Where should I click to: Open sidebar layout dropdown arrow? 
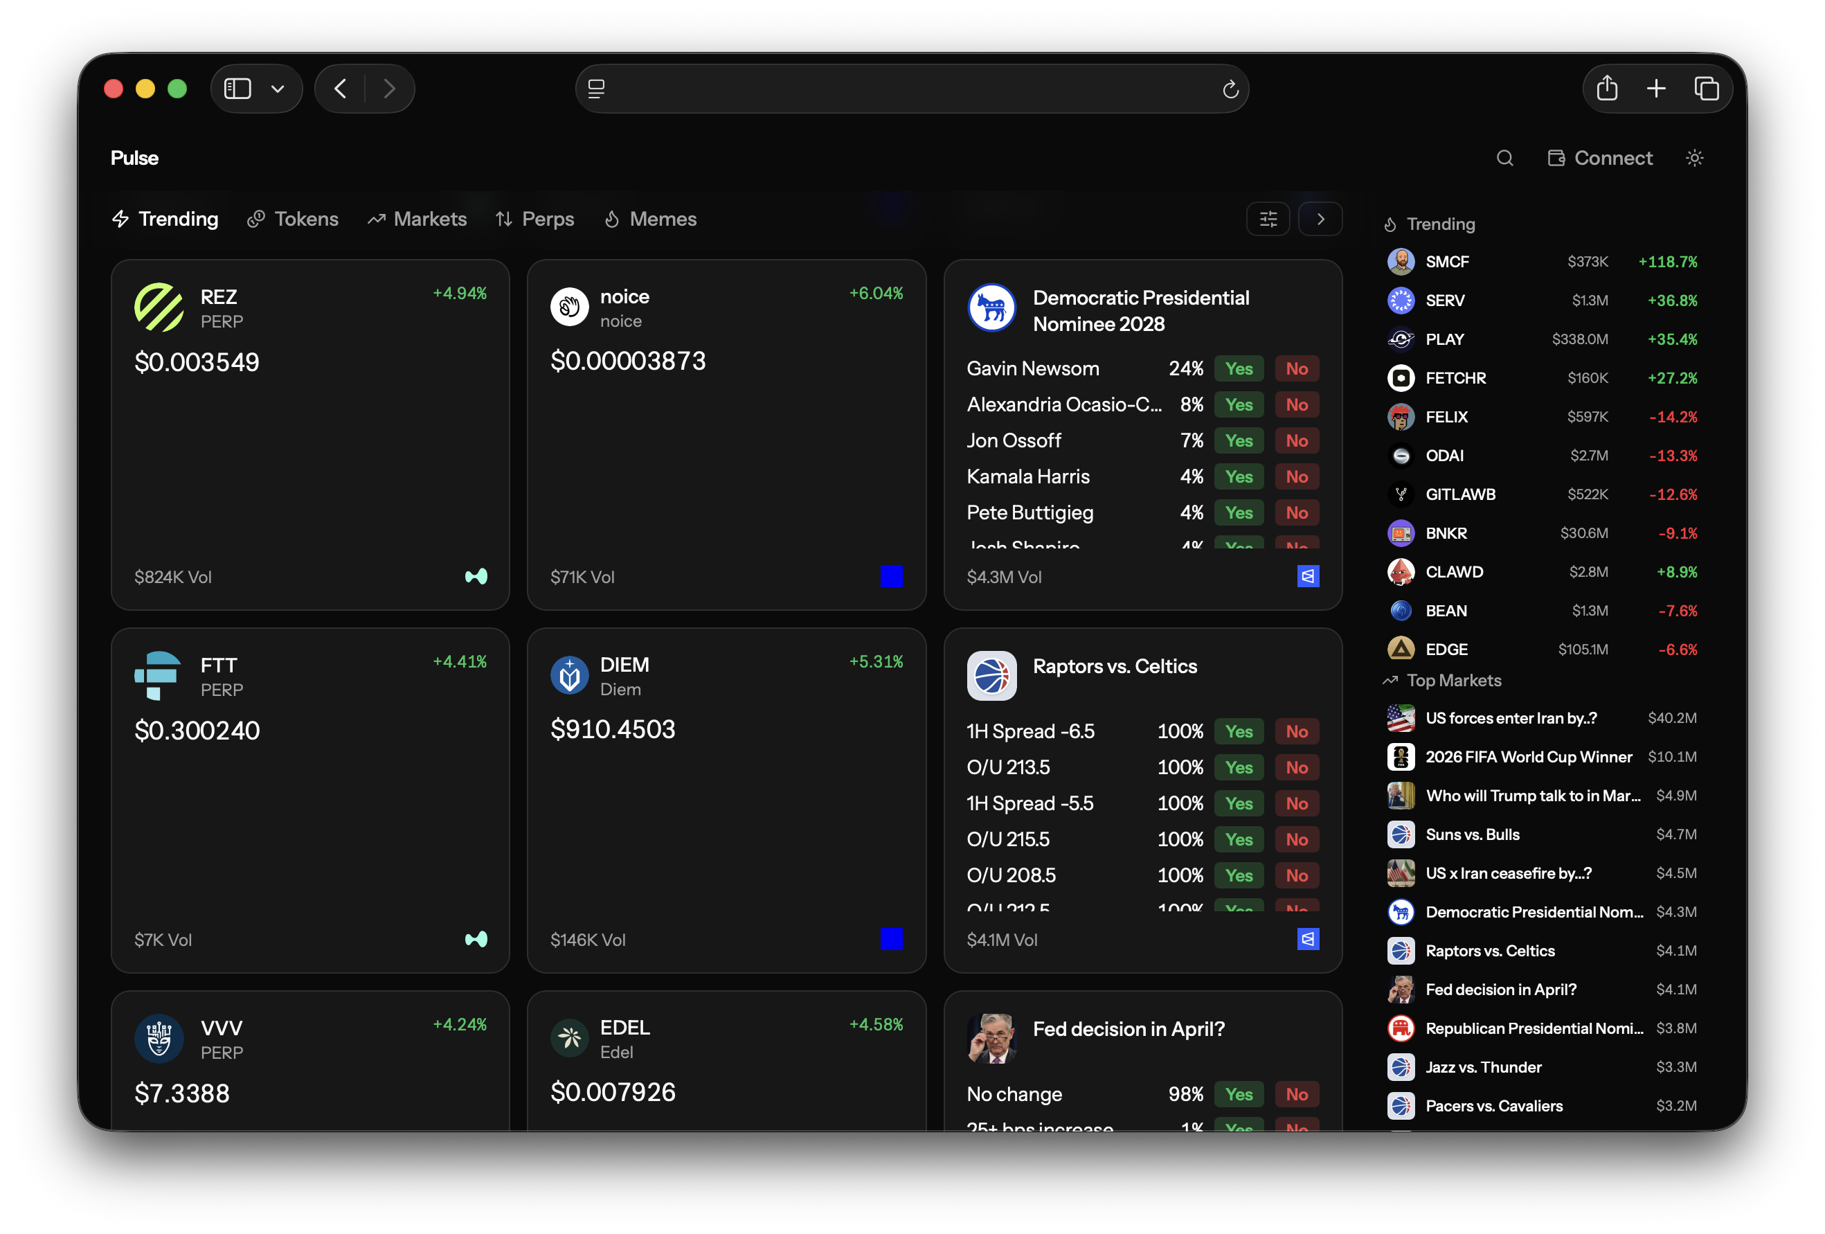coord(277,89)
